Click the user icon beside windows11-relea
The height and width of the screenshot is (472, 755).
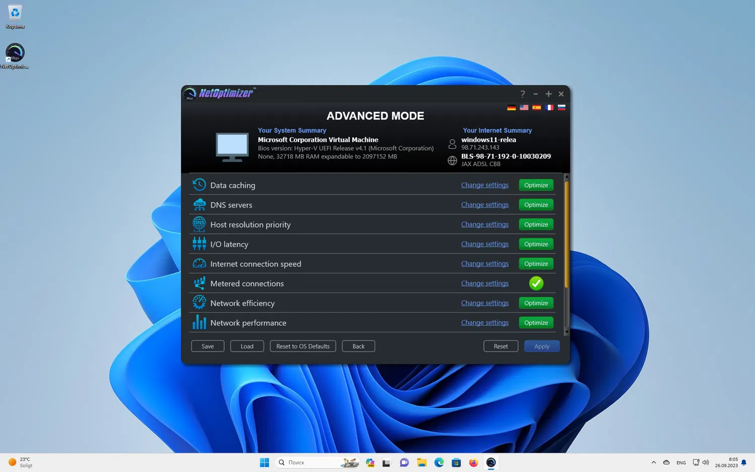[x=452, y=144]
